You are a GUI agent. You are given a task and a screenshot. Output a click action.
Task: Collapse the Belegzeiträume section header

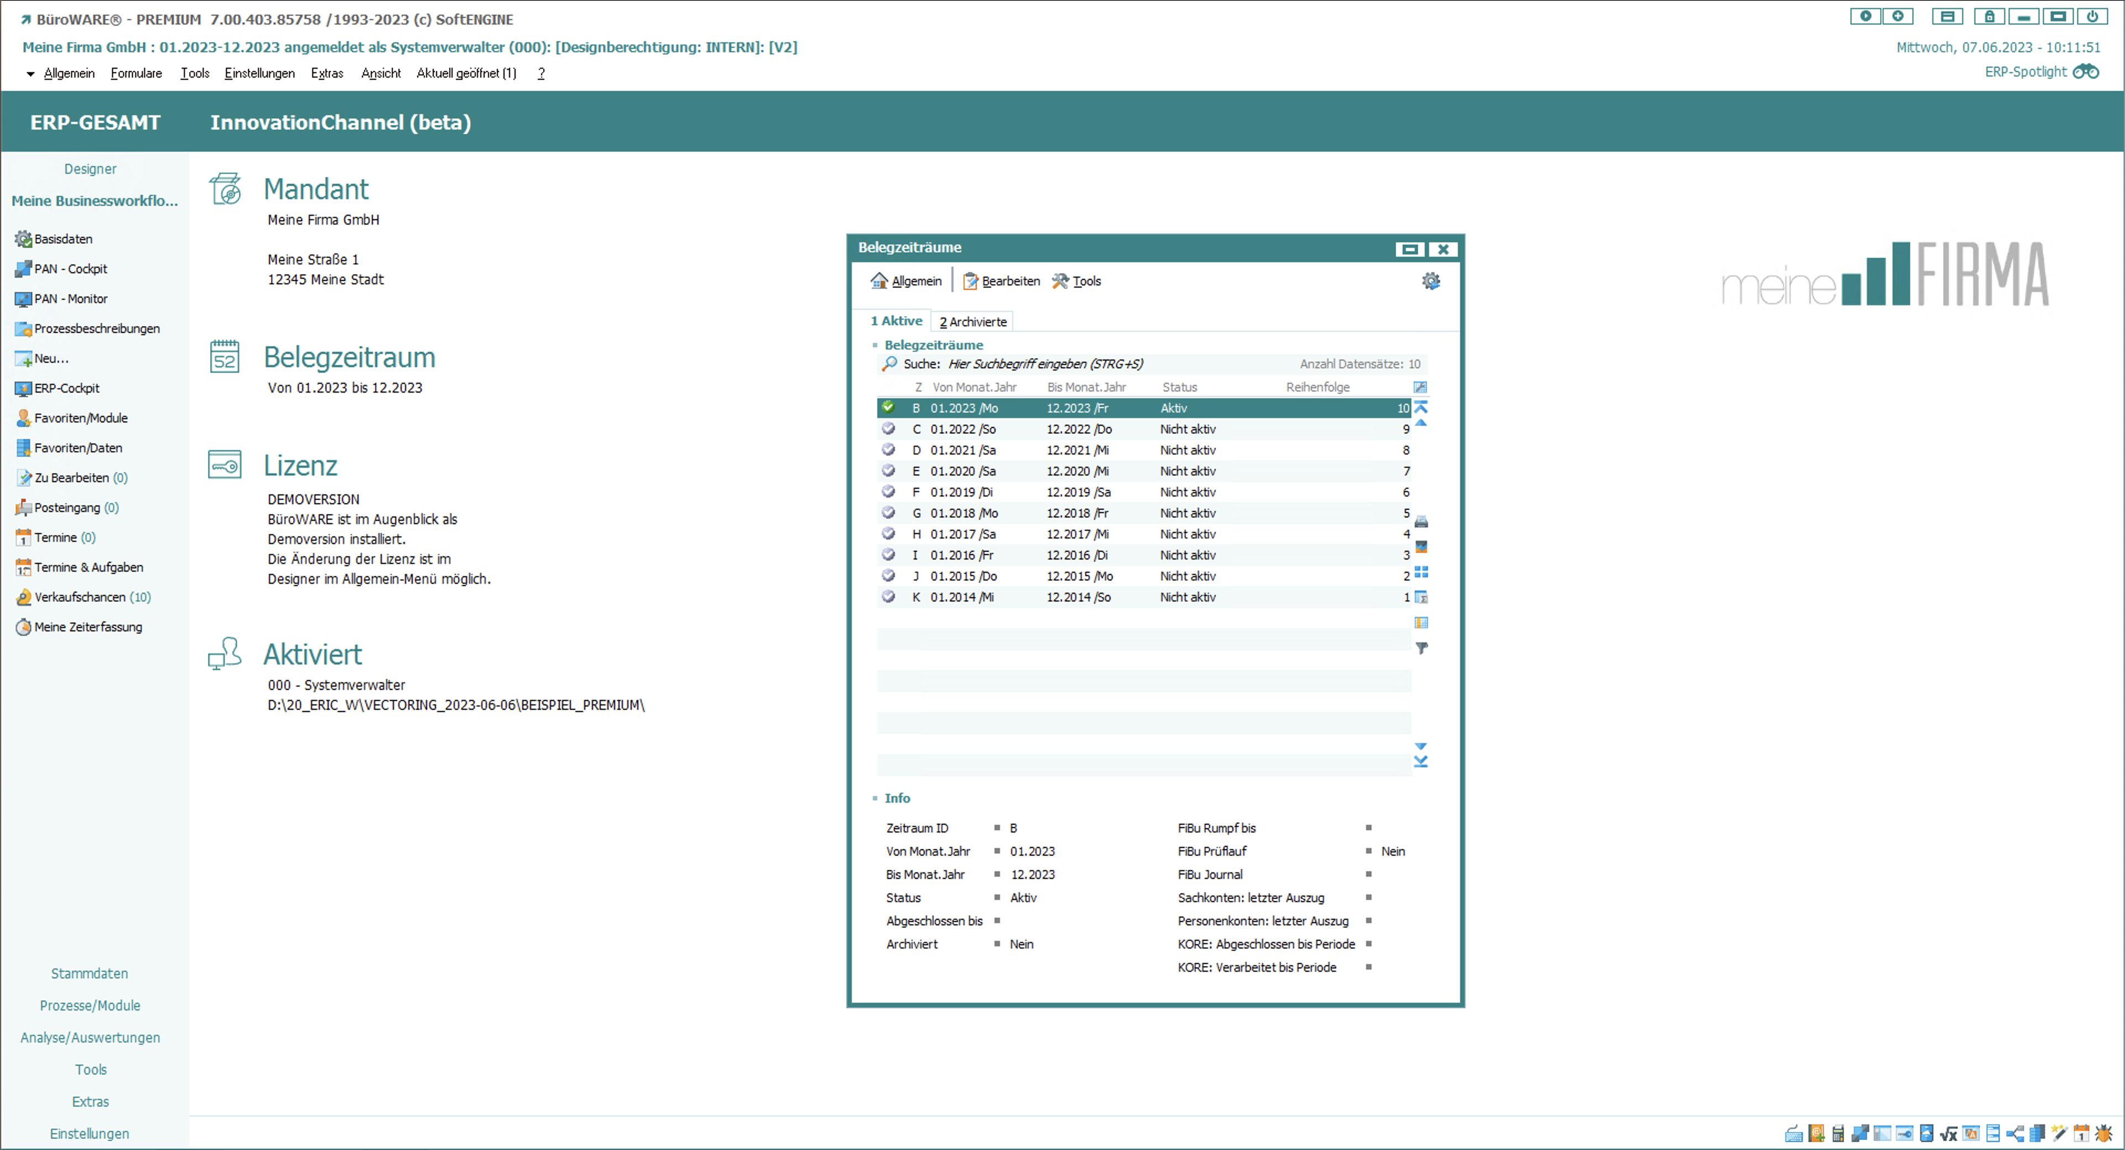[x=875, y=346]
